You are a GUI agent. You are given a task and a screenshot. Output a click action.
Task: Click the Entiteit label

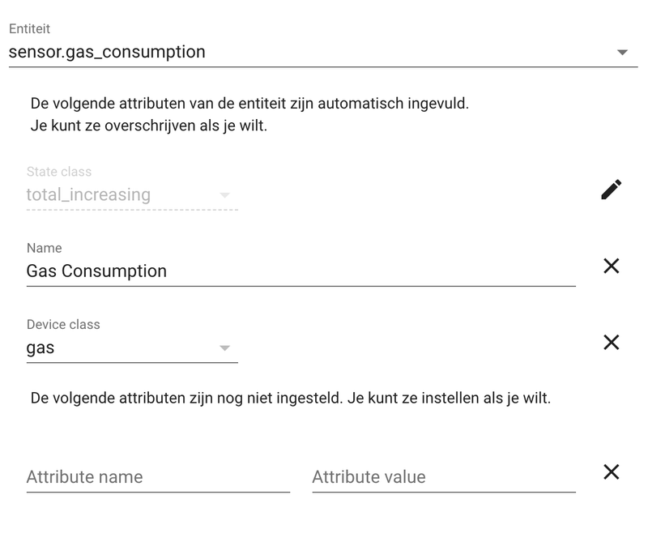point(29,28)
